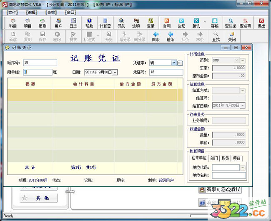Open the 结算日期 date dropdown
271x221 pixels.
click(243, 105)
